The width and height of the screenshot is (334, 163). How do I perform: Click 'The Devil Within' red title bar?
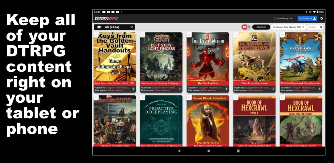[208, 83]
